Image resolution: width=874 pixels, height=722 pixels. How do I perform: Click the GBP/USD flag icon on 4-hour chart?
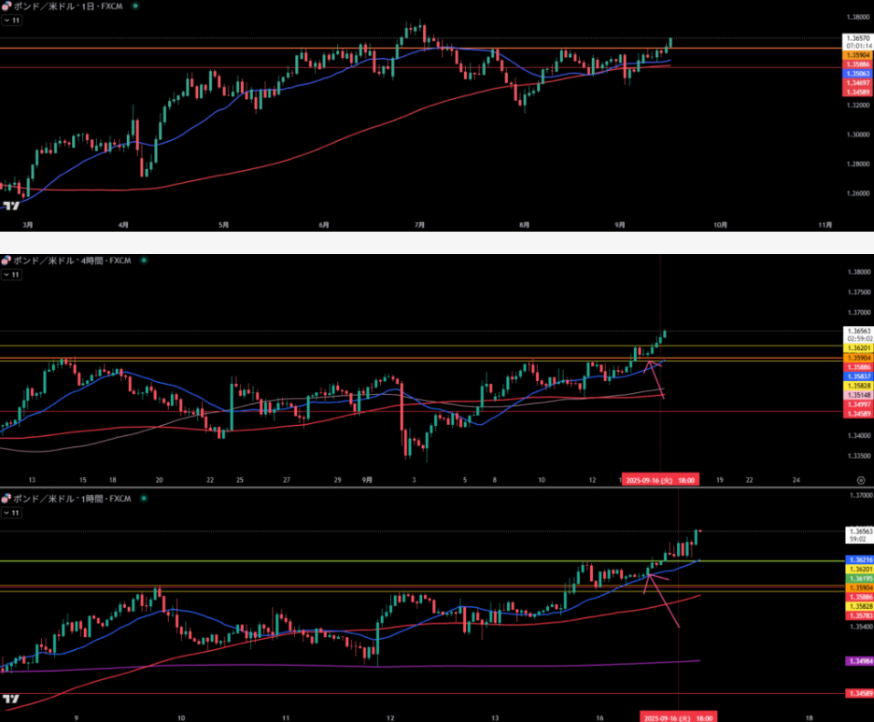[x=6, y=262]
